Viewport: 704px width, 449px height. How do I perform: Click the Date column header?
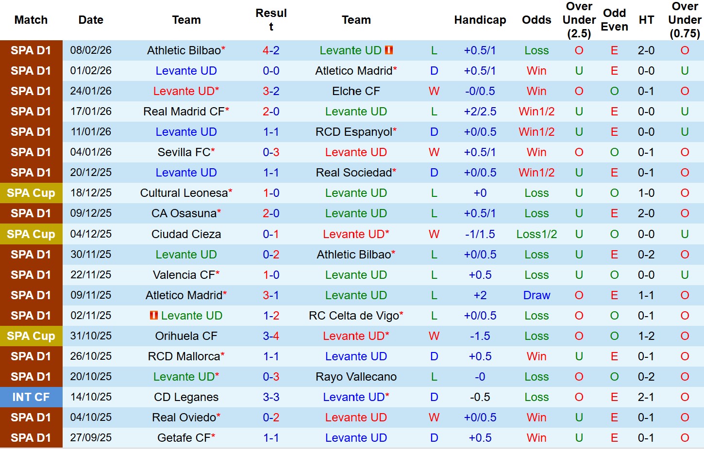[91, 20]
